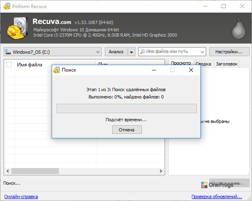Click the Recuva.com title text in header
Screen dimensions: 252x201
(52, 22)
